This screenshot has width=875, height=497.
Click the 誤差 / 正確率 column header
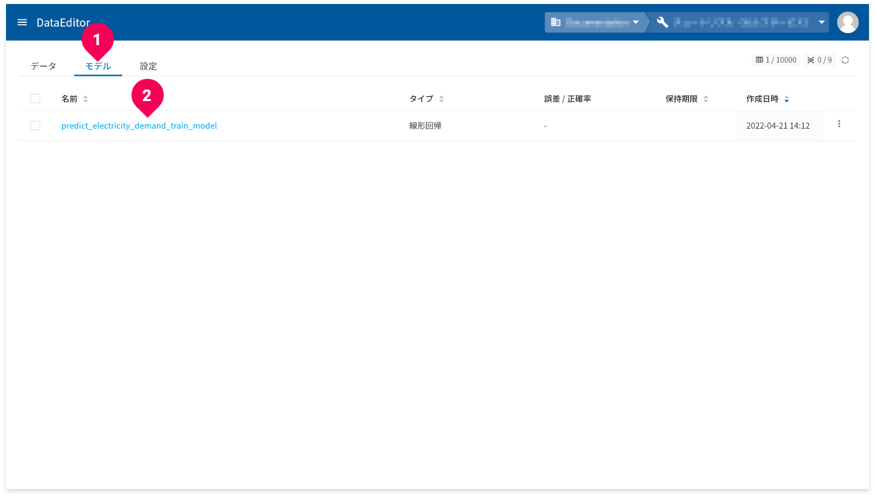pyautogui.click(x=568, y=99)
